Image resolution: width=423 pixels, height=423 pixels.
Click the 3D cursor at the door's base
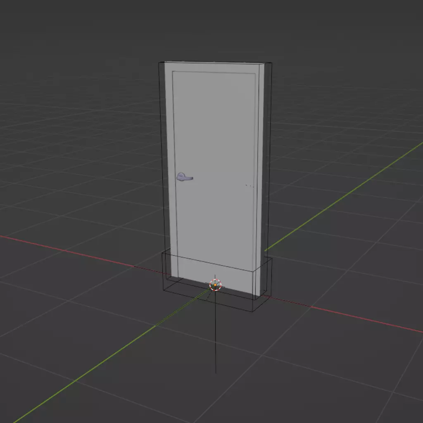(215, 285)
